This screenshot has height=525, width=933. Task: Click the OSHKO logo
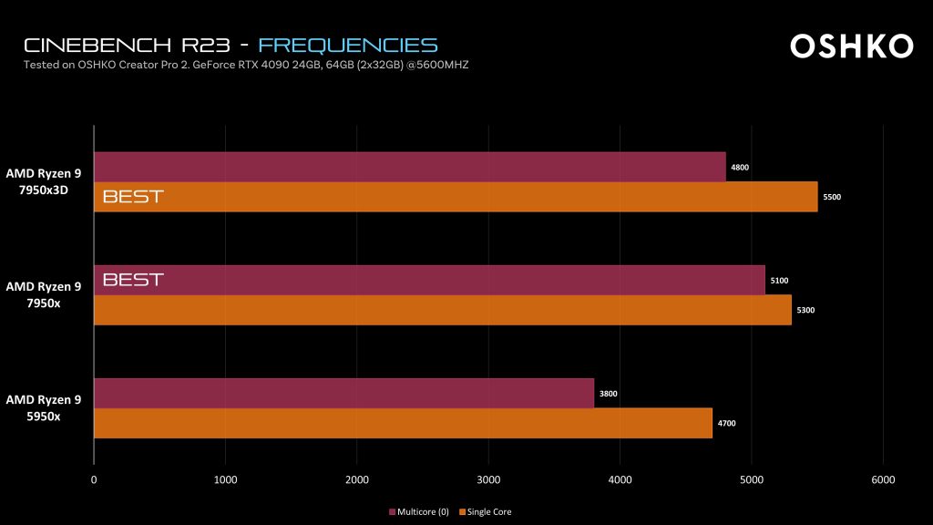(851, 46)
